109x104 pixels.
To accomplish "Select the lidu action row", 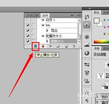I will point(57,25).
